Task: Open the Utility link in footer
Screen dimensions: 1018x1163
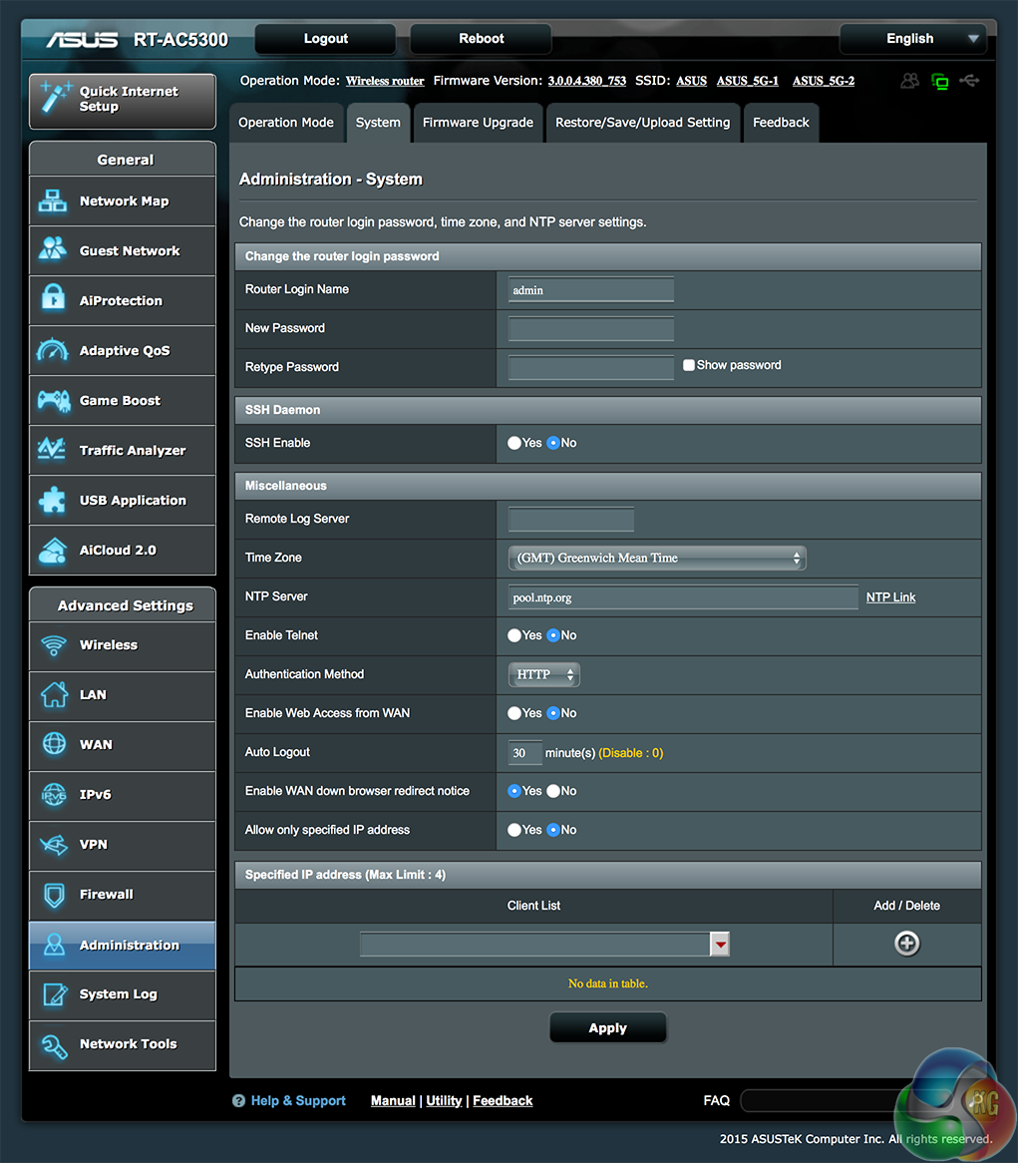Action: pos(444,1101)
